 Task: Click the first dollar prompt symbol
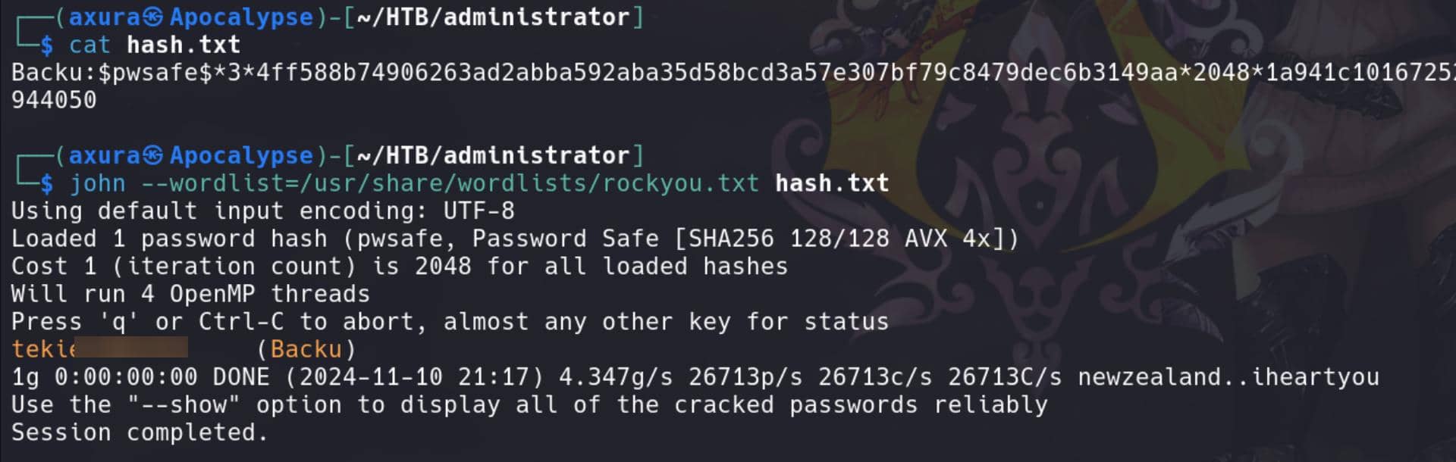tap(47, 45)
